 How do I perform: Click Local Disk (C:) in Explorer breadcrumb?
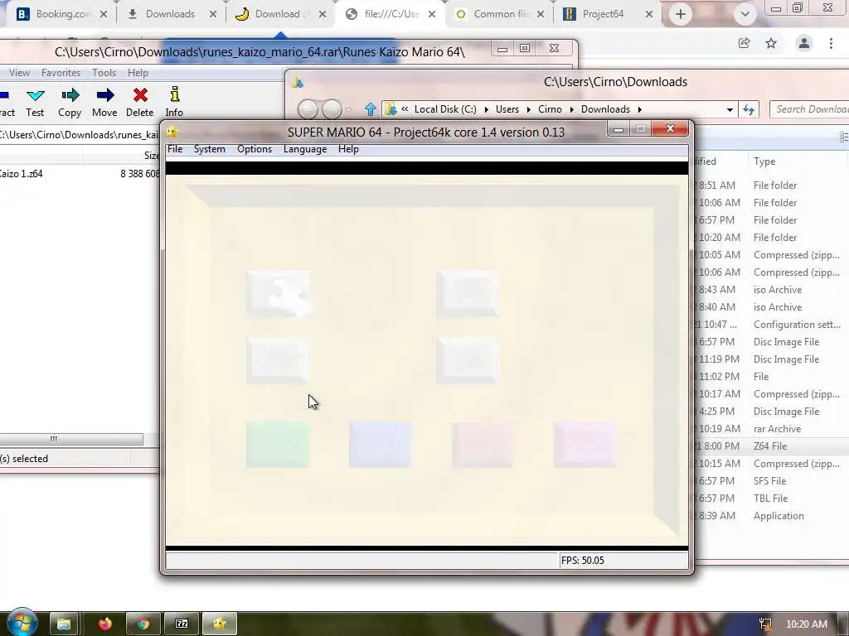[445, 109]
